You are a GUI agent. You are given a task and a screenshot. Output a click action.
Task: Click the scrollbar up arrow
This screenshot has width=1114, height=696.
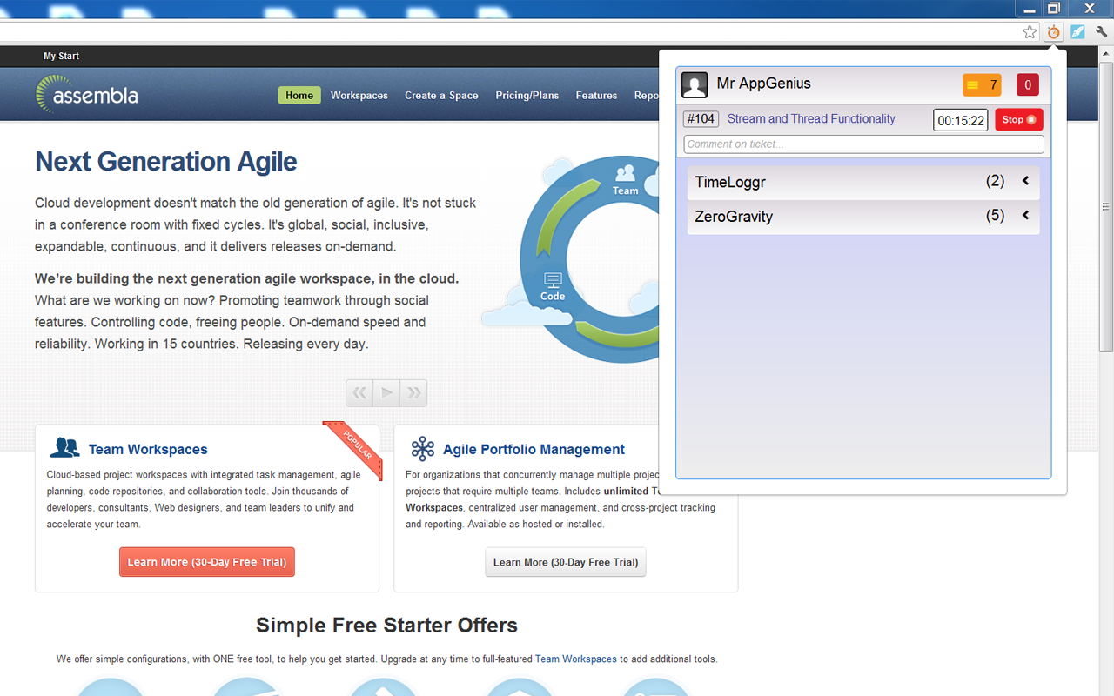point(1106,54)
